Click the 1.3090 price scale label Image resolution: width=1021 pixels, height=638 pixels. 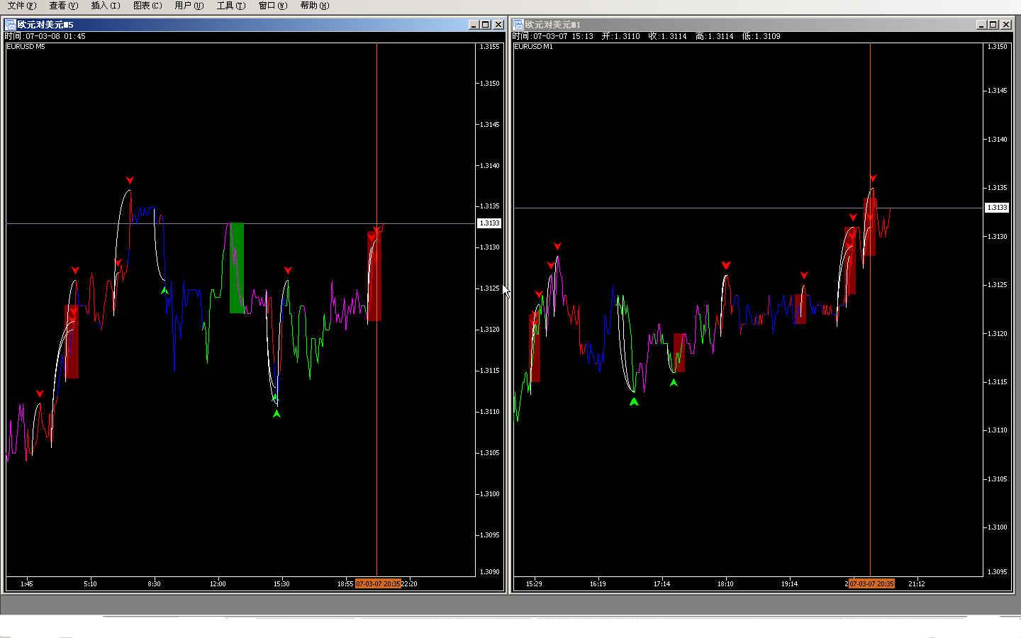click(x=490, y=571)
